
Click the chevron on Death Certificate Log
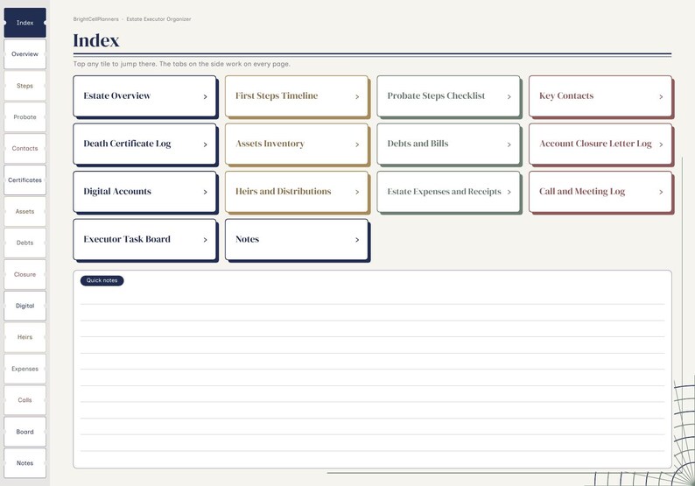click(205, 144)
